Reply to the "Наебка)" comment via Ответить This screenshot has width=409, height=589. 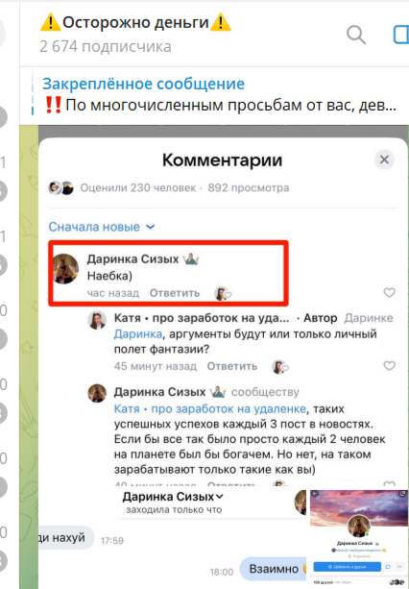[x=175, y=293]
